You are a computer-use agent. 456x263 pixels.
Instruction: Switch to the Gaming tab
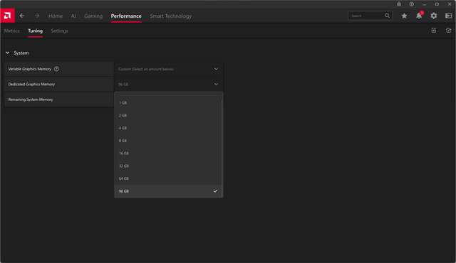[x=93, y=16]
